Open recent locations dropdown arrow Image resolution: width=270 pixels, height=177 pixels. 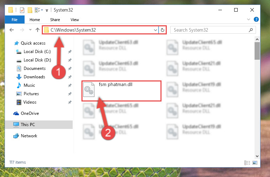click(x=30, y=30)
